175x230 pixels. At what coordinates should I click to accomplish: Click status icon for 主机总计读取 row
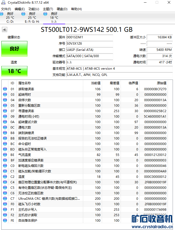5,215
